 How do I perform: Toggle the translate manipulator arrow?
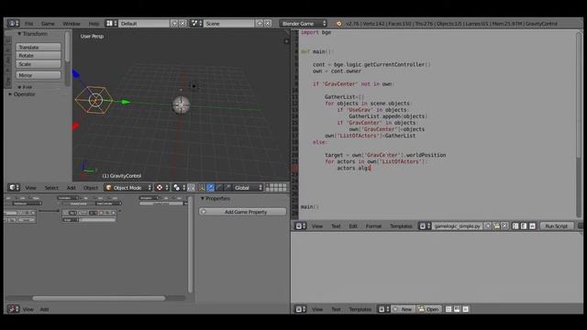[x=210, y=187]
